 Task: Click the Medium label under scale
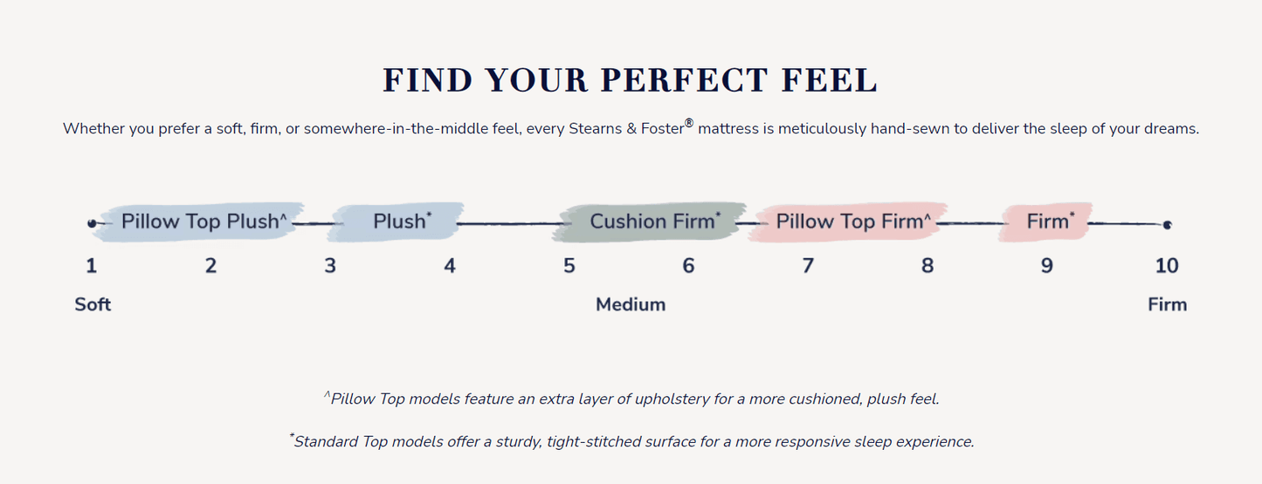(x=631, y=304)
